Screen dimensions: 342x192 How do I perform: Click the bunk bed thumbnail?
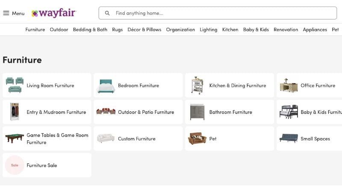coord(289,112)
